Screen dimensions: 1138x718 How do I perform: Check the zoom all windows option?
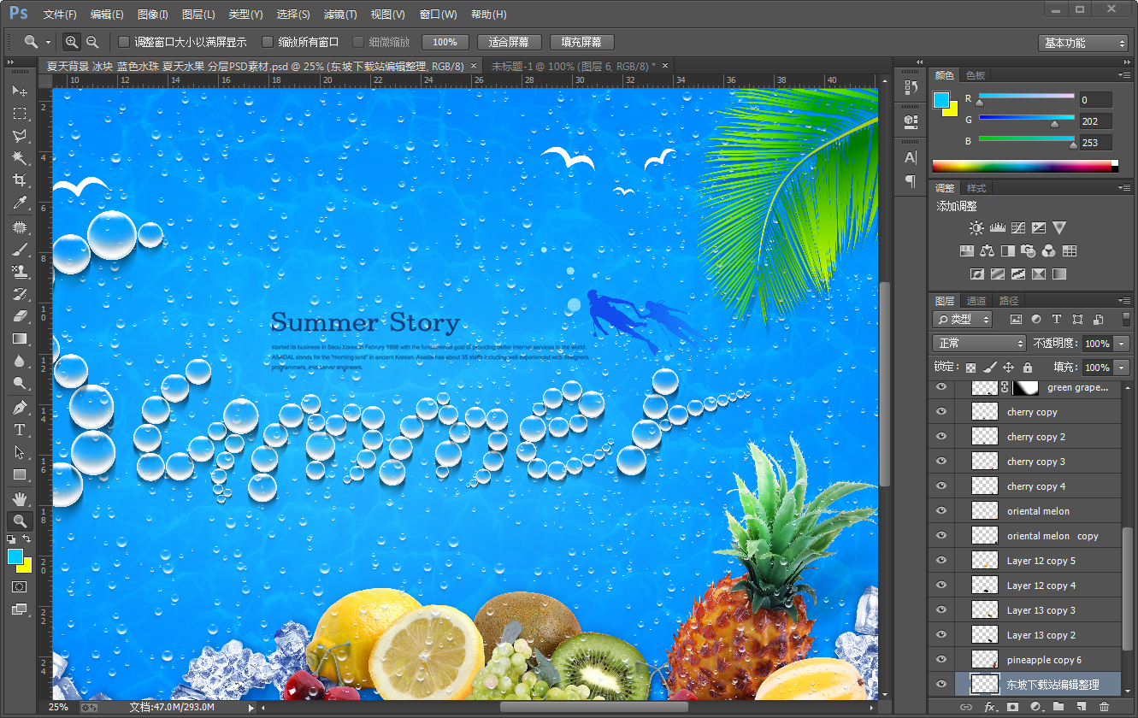[x=268, y=42]
